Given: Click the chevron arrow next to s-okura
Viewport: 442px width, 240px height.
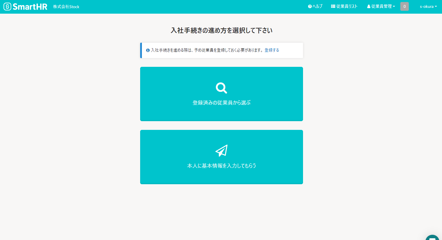Looking at the screenshot, I should click(x=436, y=6).
